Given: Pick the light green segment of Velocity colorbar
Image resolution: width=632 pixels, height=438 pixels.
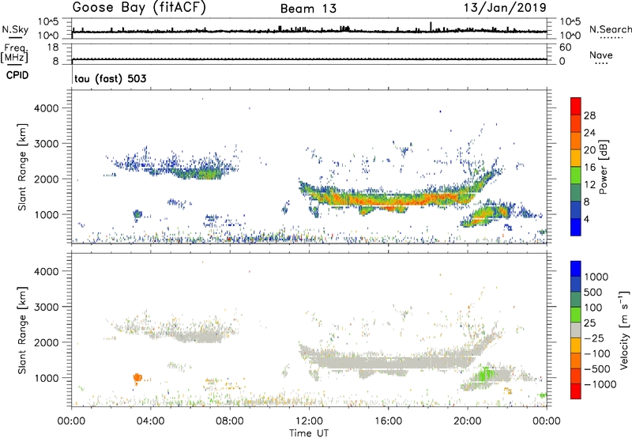Looking at the screenshot, I should click(x=576, y=315).
